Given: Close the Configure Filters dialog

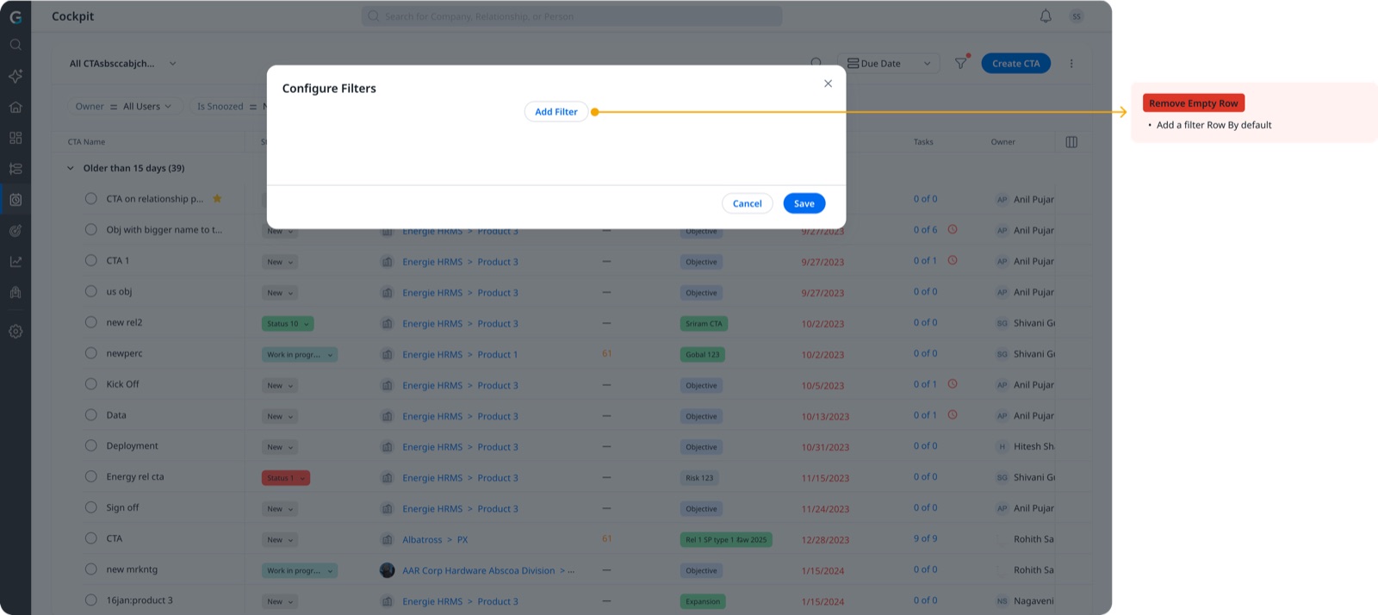Looking at the screenshot, I should [828, 84].
